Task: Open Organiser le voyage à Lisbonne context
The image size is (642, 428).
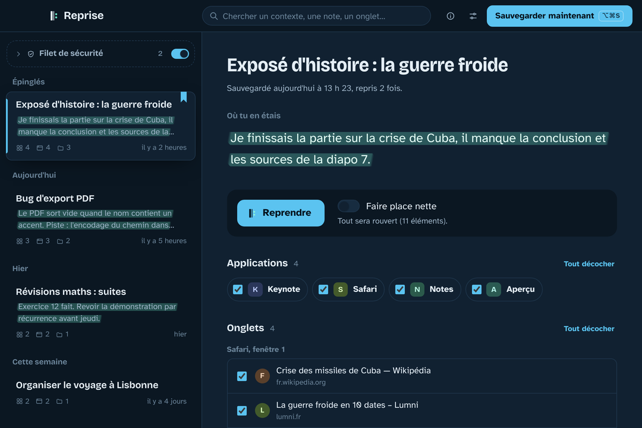Action: tap(100, 392)
